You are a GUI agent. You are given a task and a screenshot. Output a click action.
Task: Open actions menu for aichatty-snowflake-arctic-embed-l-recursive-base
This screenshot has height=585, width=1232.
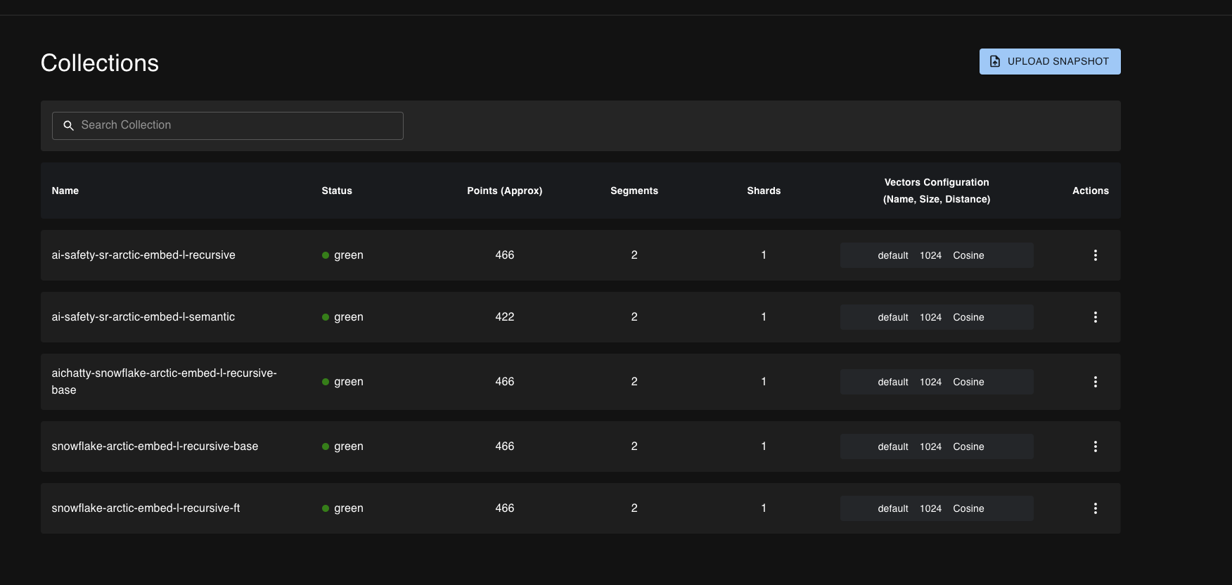pyautogui.click(x=1095, y=382)
